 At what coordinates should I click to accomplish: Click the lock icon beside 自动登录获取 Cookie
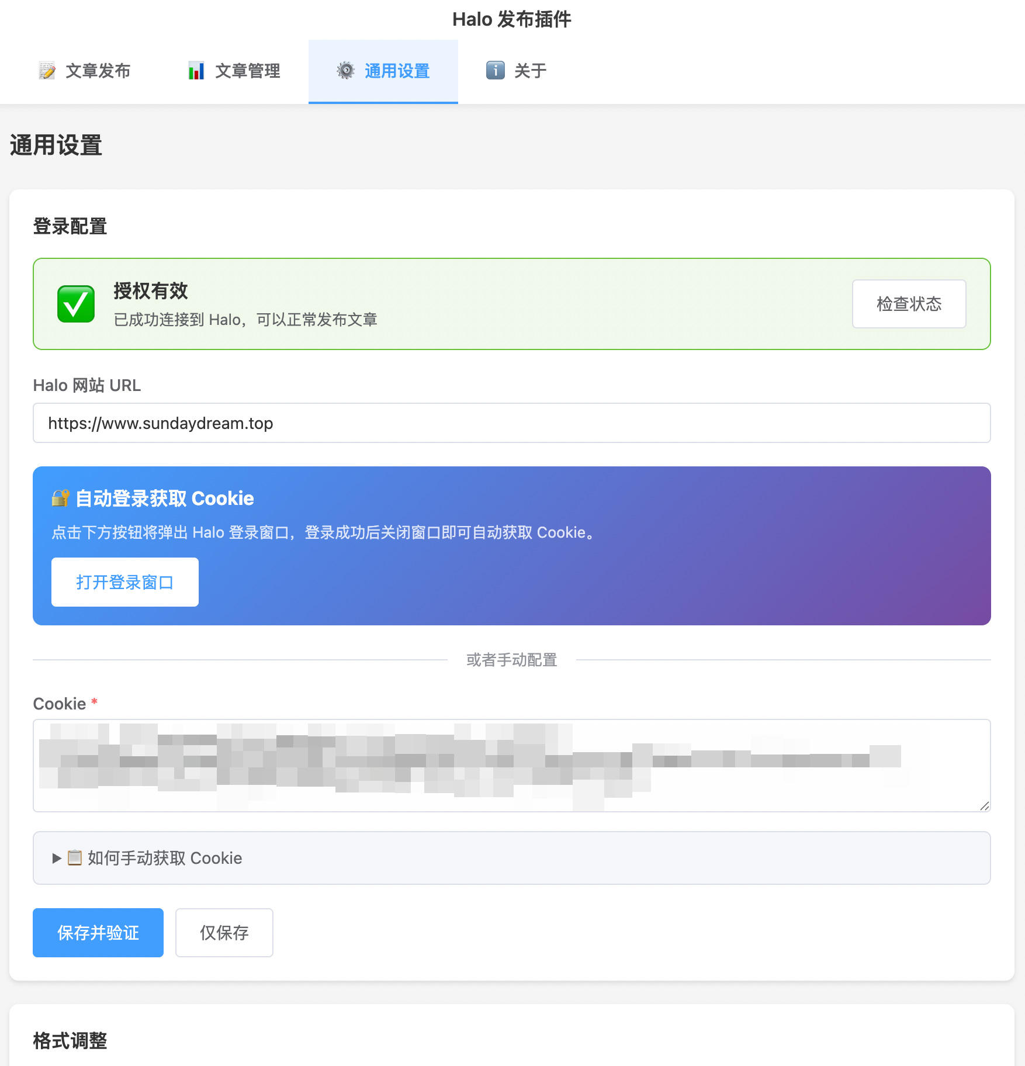coord(60,499)
